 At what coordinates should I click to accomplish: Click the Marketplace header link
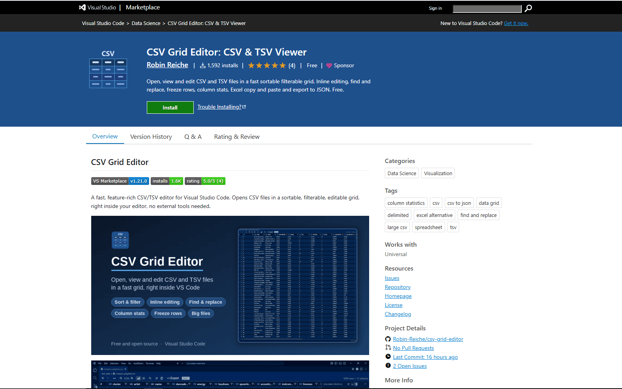point(143,7)
